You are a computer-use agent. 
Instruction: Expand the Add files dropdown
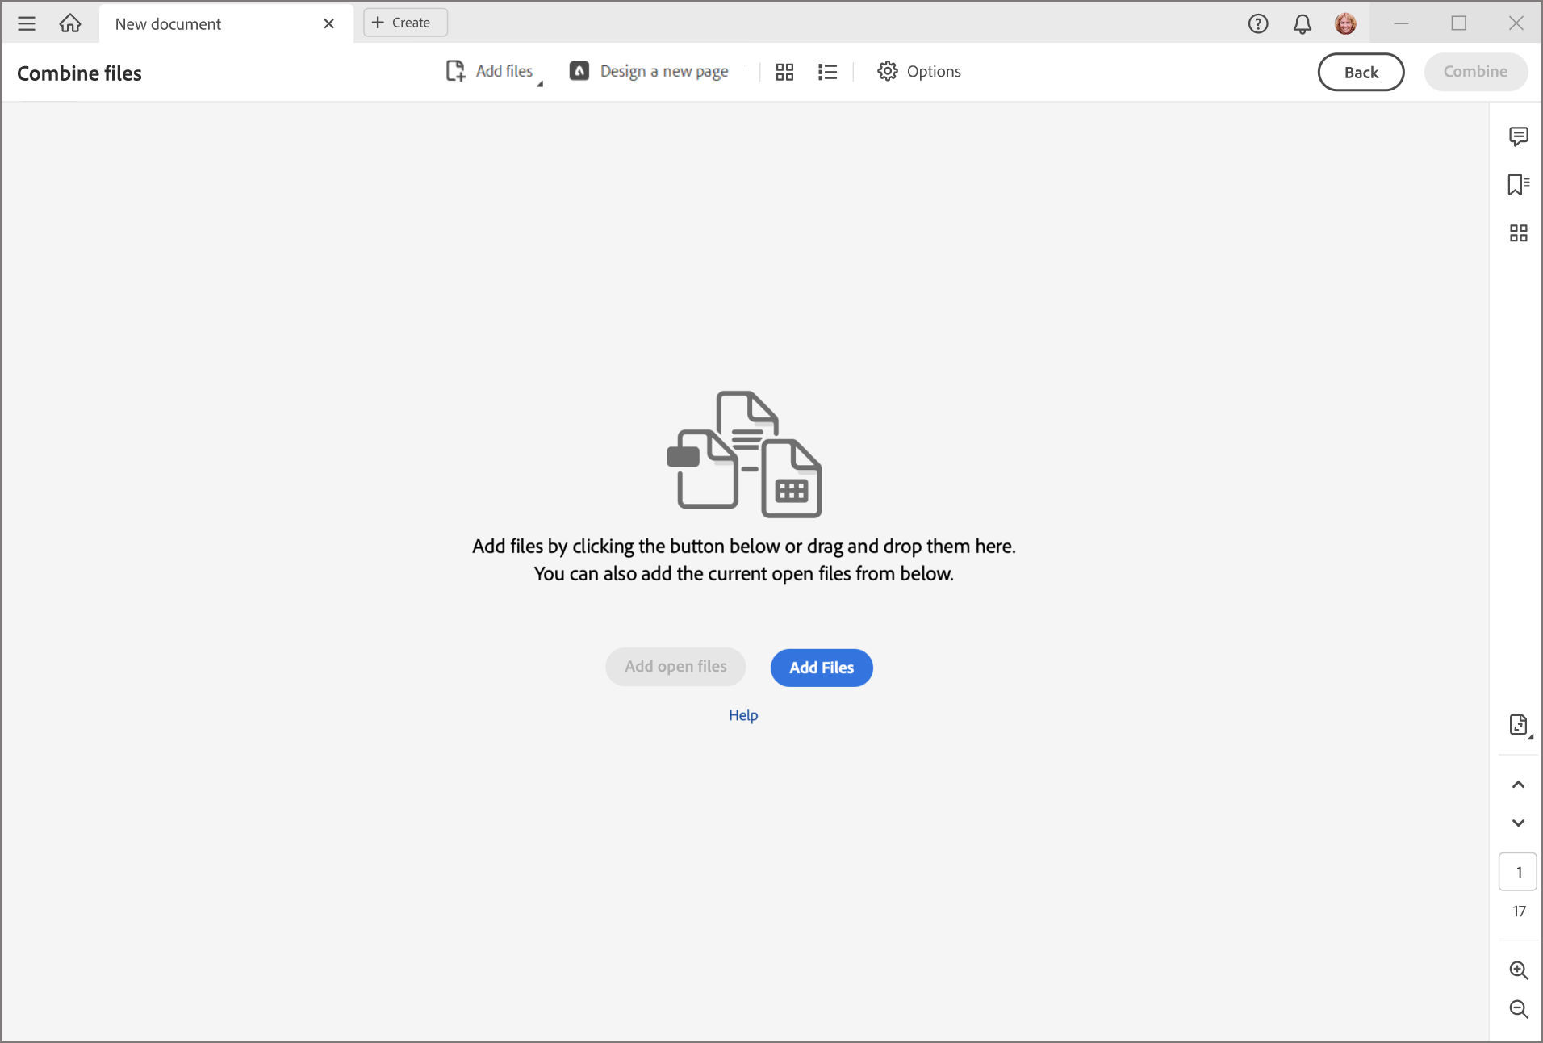pyautogui.click(x=539, y=78)
